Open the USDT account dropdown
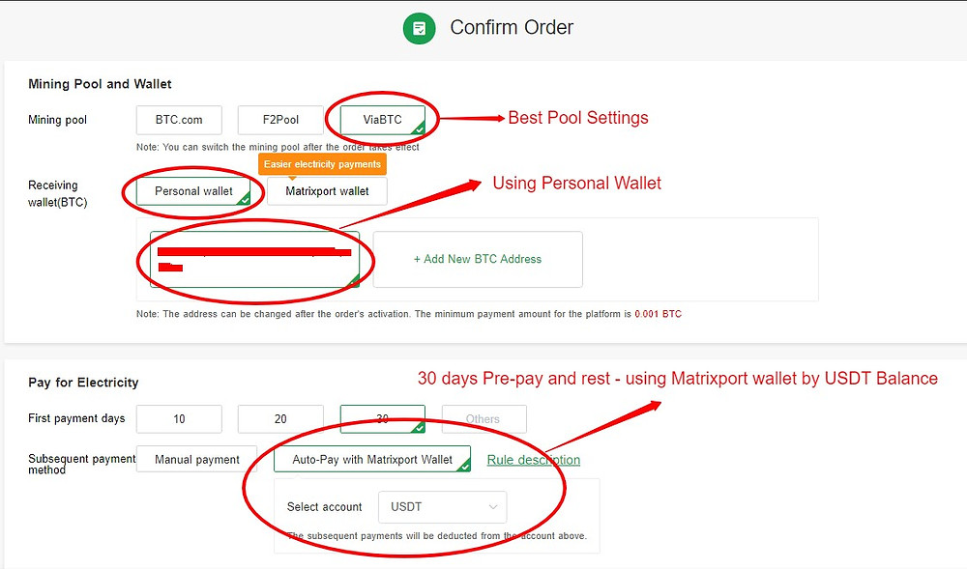967x569 pixels. 443,507
